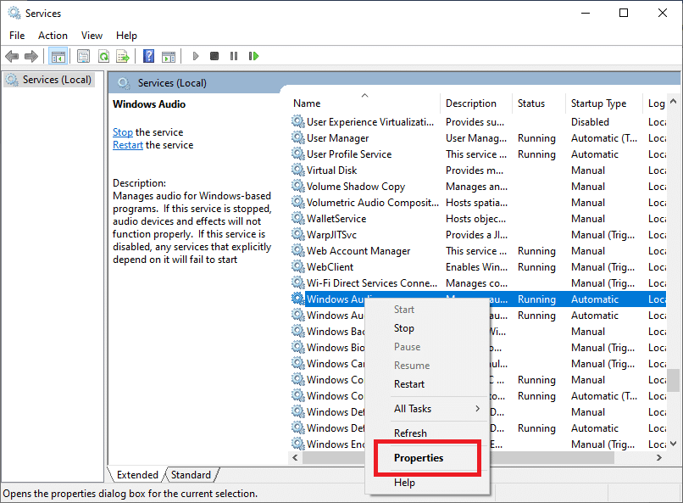Image resolution: width=683 pixels, height=503 pixels.
Task: Click the Restart the service link
Action: (127, 144)
